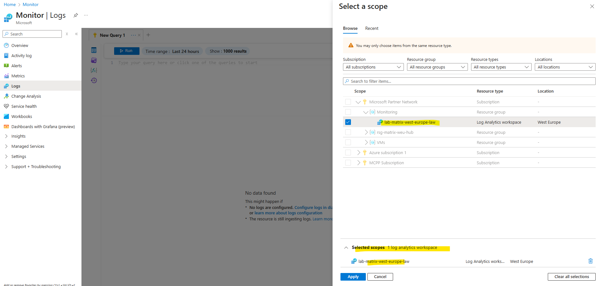Close the New Query 1 tab
Screen dimensions: 602x286
point(139,35)
